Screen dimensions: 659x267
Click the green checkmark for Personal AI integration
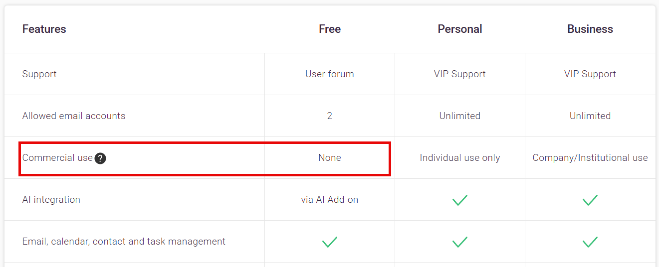tap(459, 200)
